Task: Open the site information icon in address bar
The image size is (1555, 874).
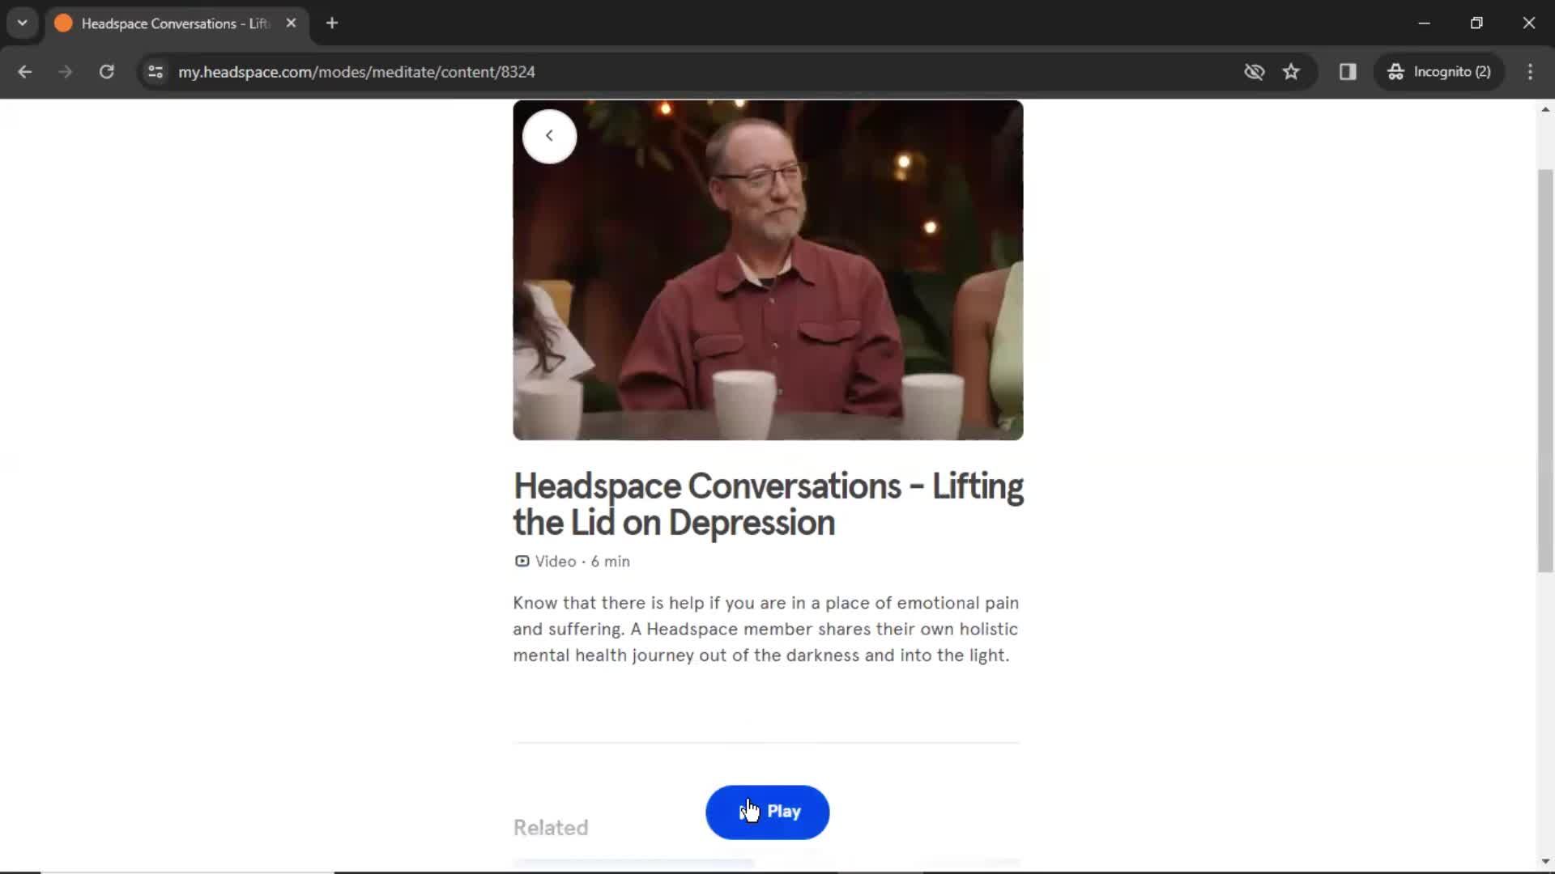Action: click(155, 72)
